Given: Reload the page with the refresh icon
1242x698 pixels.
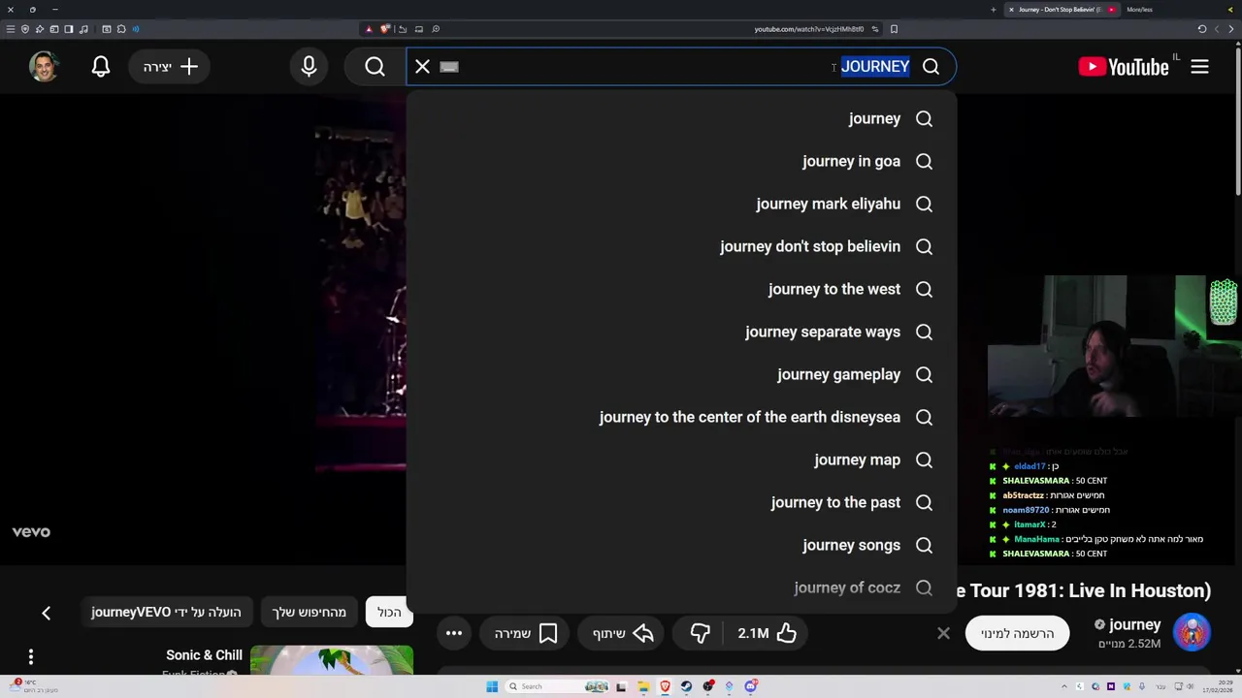Looking at the screenshot, I should pyautogui.click(x=1202, y=29).
